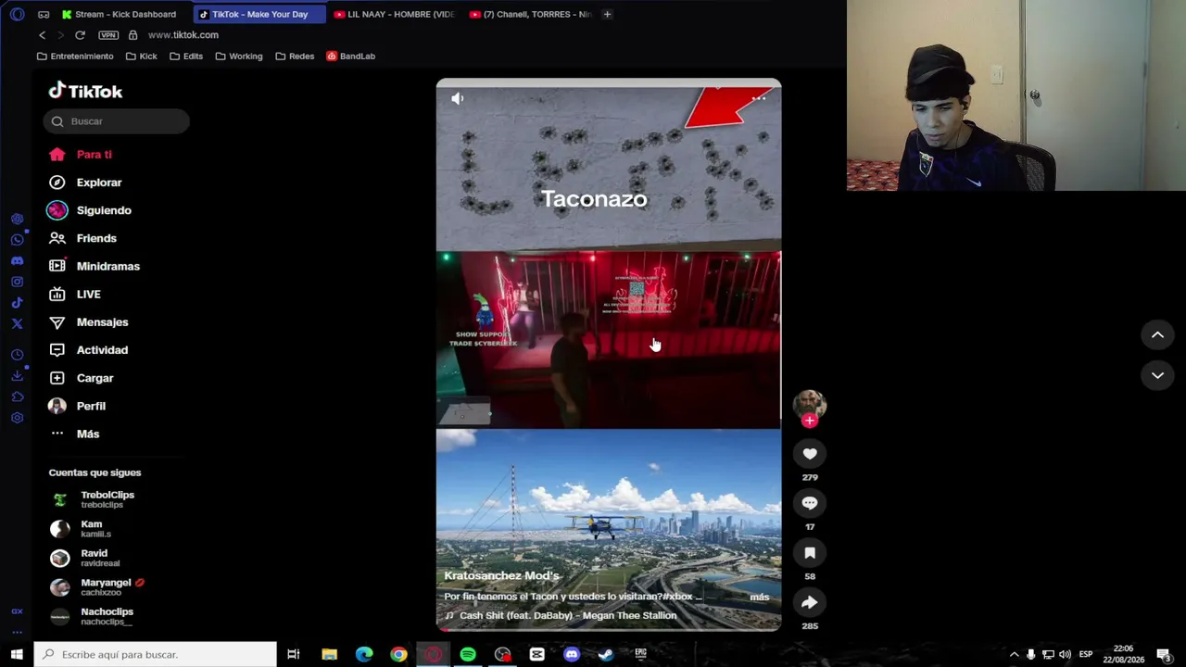The height and width of the screenshot is (667, 1186).
Task: Open downloads from the browser sidebar
Action: pyautogui.click(x=17, y=375)
